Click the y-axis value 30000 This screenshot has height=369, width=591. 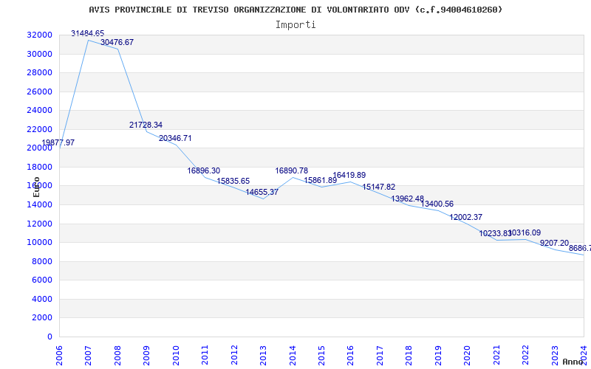click(40, 54)
